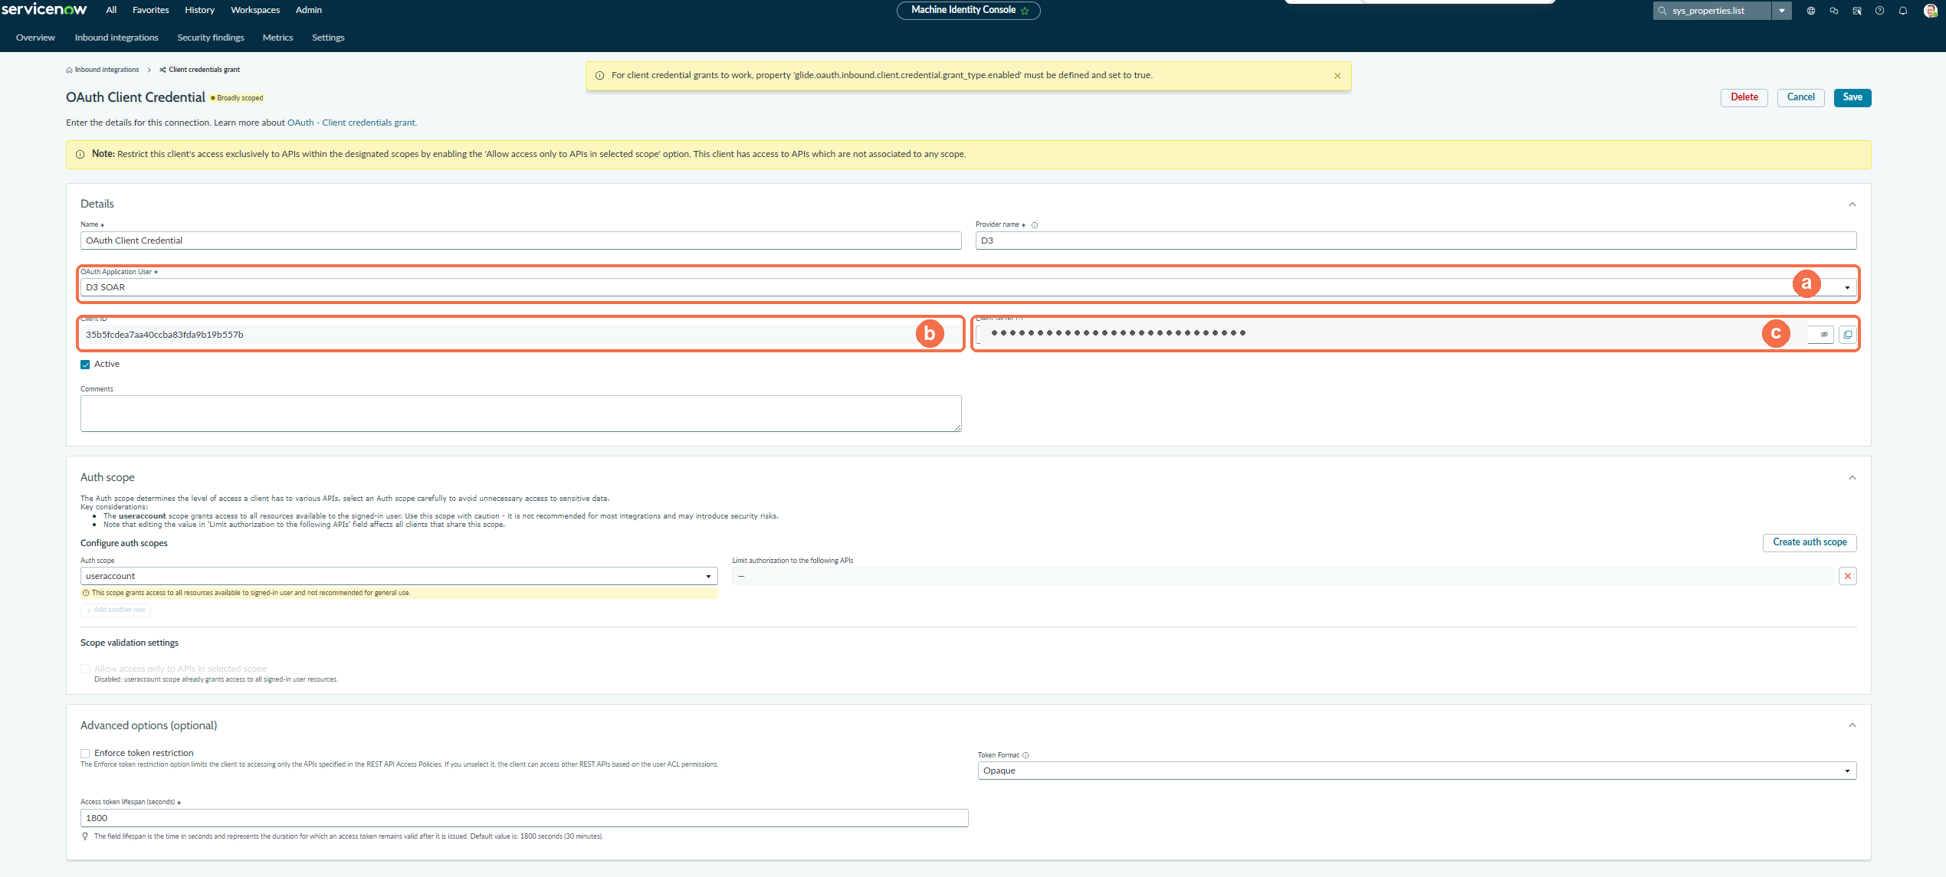The width and height of the screenshot is (1946, 877).
Task: Open the History menu
Action: [199, 10]
